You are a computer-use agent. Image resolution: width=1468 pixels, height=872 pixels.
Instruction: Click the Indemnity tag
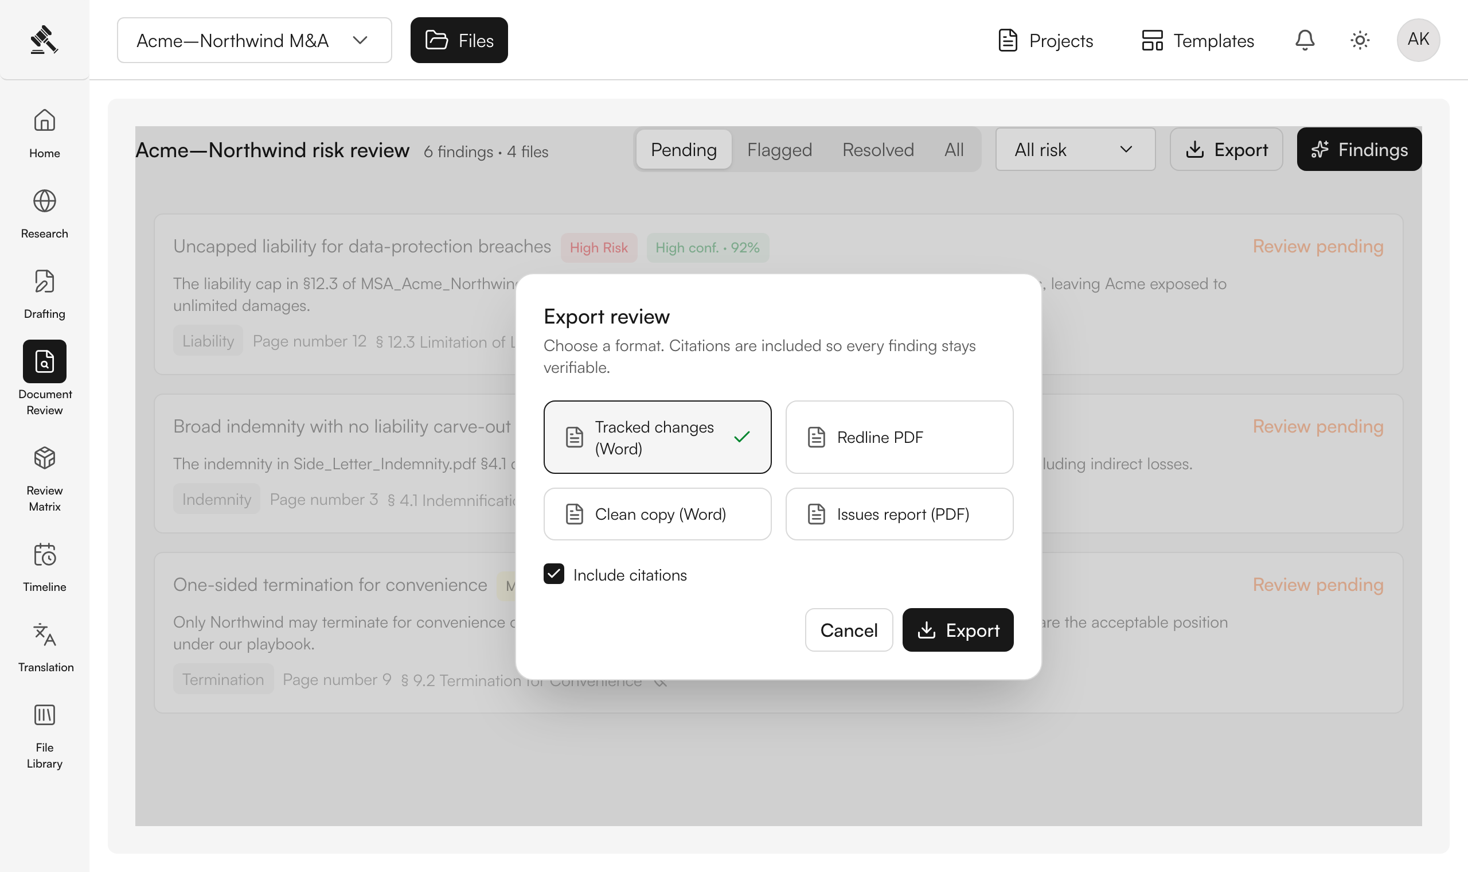click(x=216, y=499)
